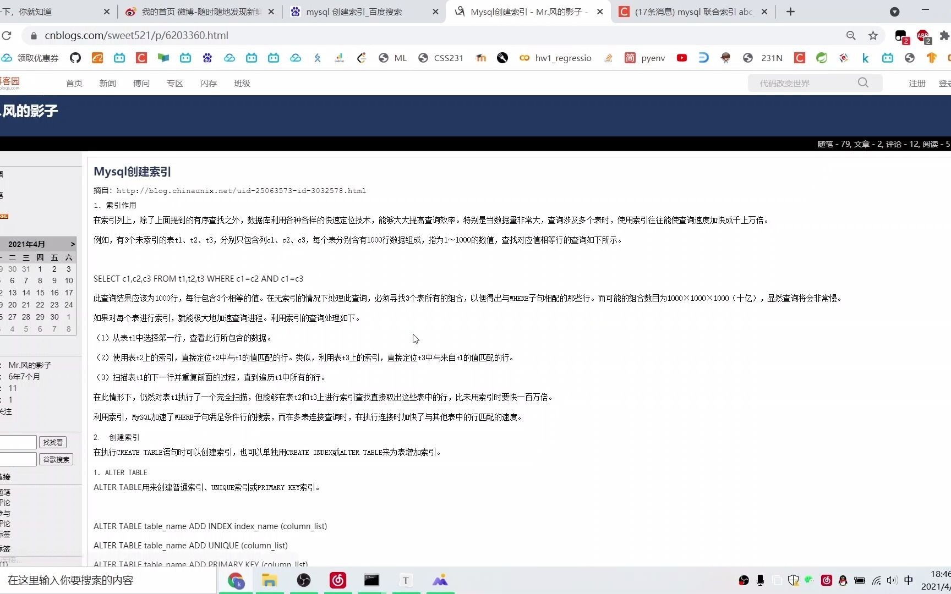Open the CSDN bookmark icon
The width and height of the screenshot is (951, 594).
pyautogui.click(x=141, y=58)
